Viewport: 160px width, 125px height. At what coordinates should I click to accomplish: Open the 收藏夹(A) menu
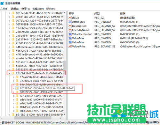point(38,9)
